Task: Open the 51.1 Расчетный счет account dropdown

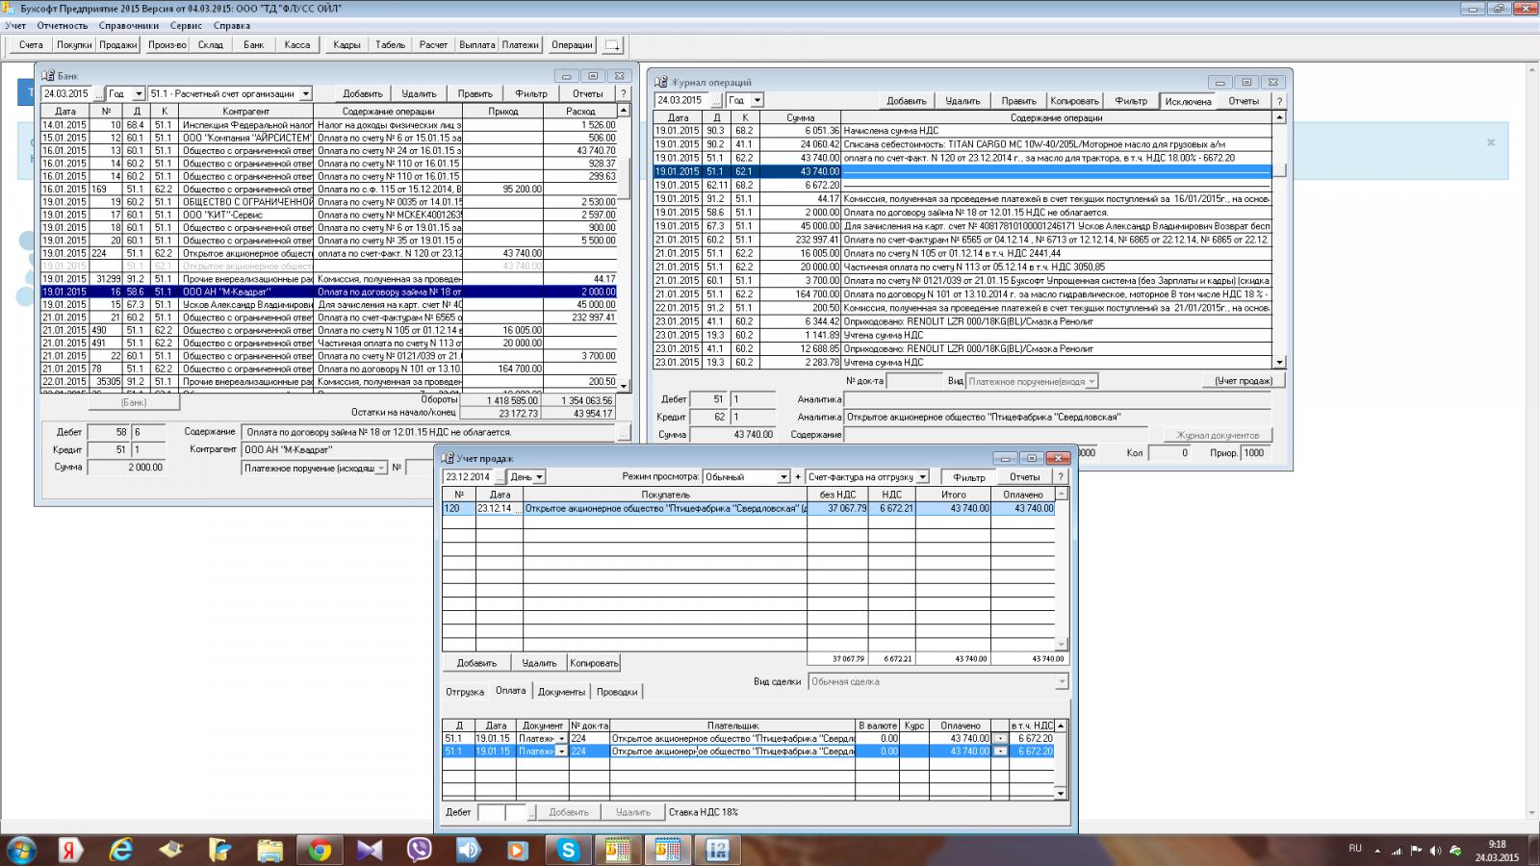Action: click(x=305, y=94)
